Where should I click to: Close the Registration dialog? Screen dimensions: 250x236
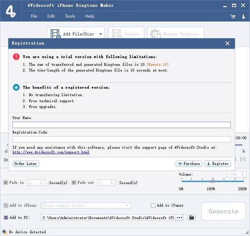pyautogui.click(x=227, y=43)
